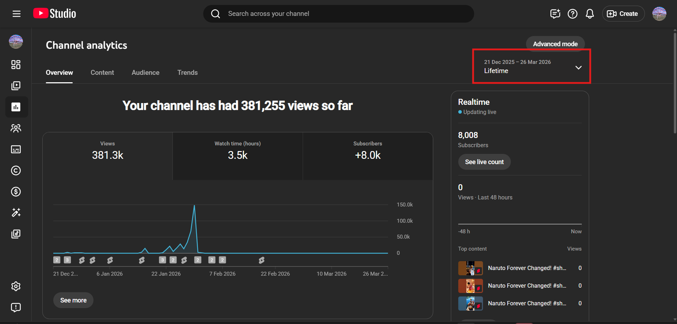Select the Subscribers metric card

[368, 156]
